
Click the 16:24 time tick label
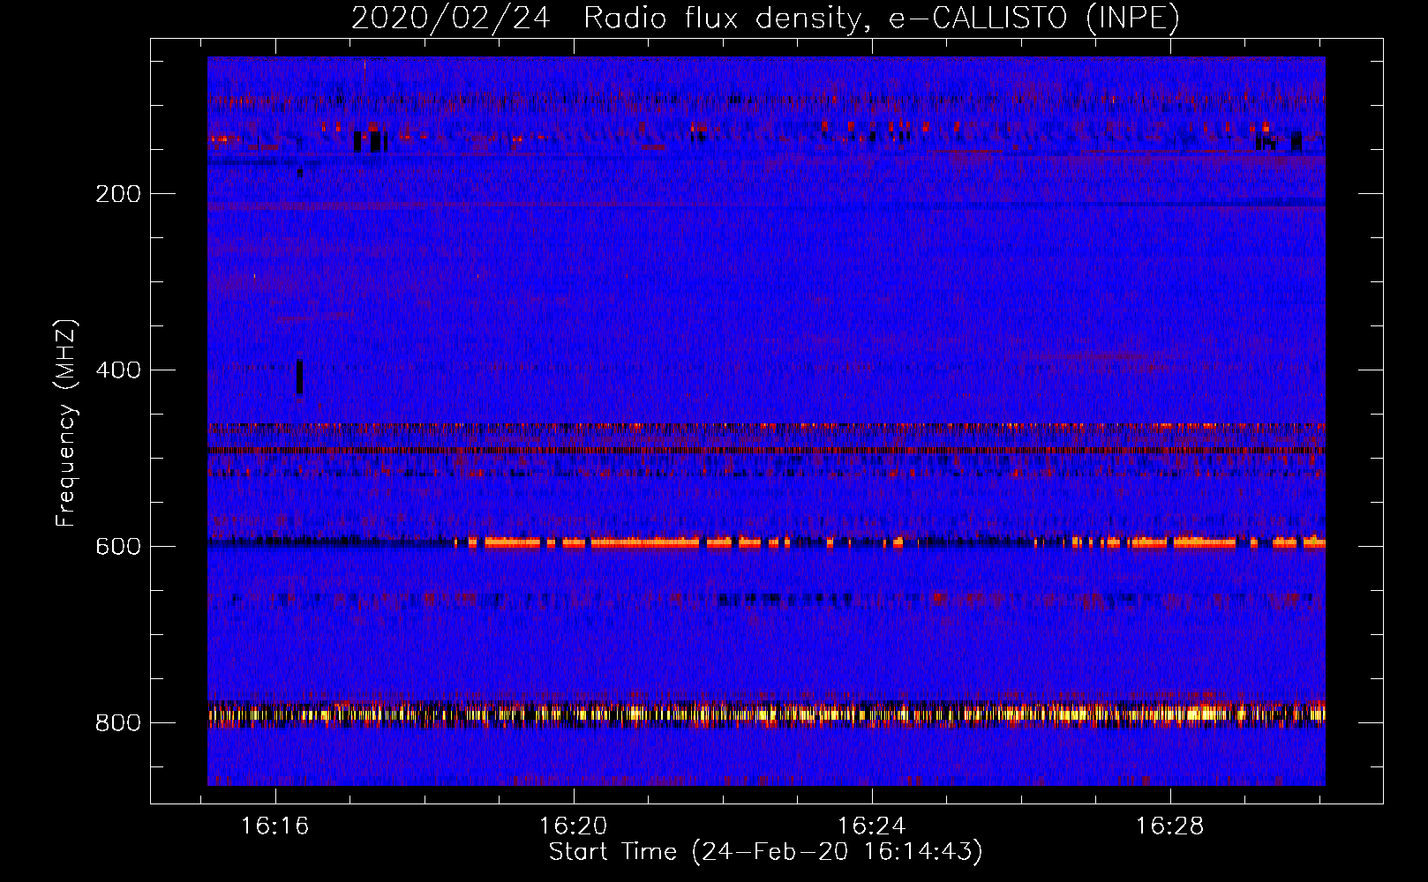pyautogui.click(x=872, y=826)
